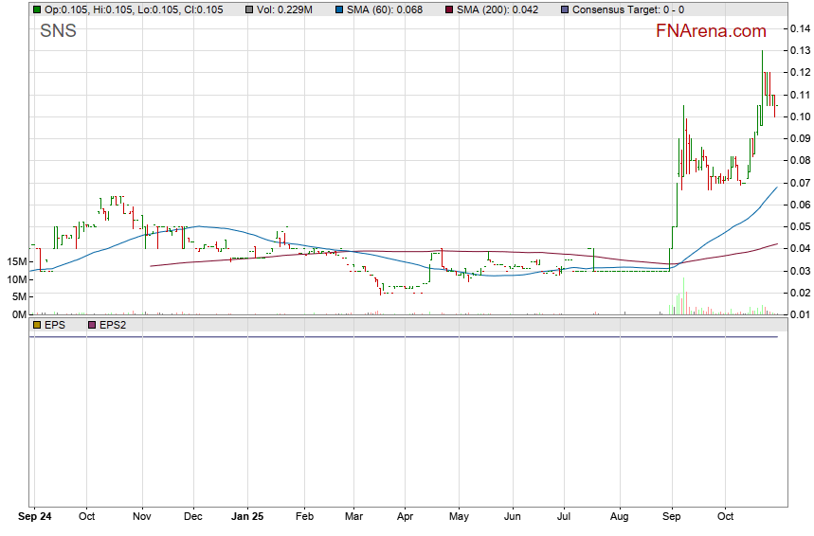Click the Vol: 0.229M legend text
814x536 pixels.
287,9
